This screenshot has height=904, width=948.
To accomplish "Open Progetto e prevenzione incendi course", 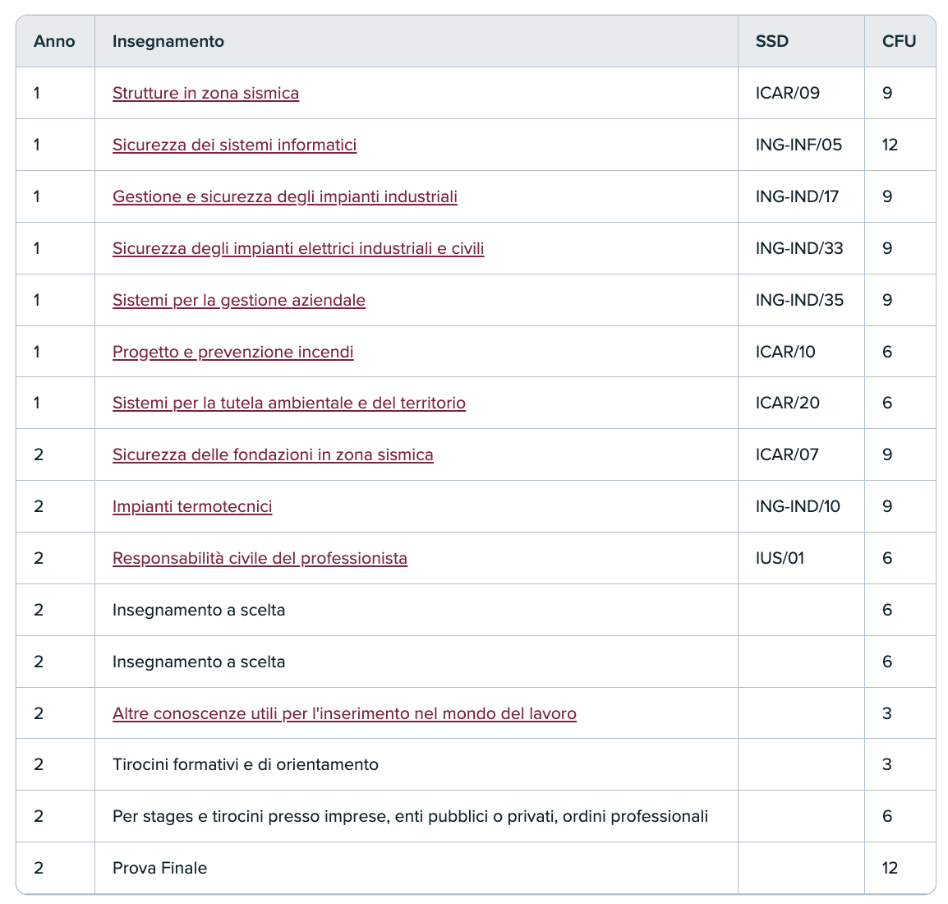I will [232, 352].
